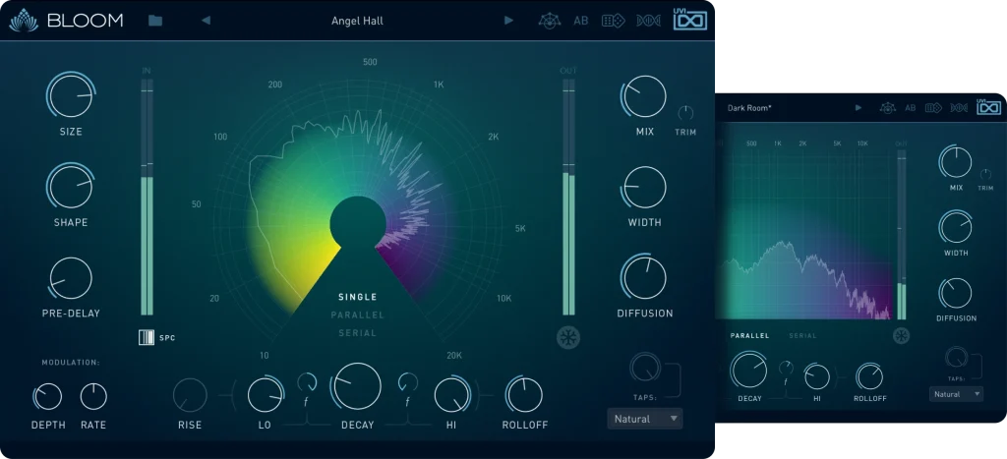The image size is (1007, 459).
Task: Open the Angel Hall preset name menu
Action: 358,21
